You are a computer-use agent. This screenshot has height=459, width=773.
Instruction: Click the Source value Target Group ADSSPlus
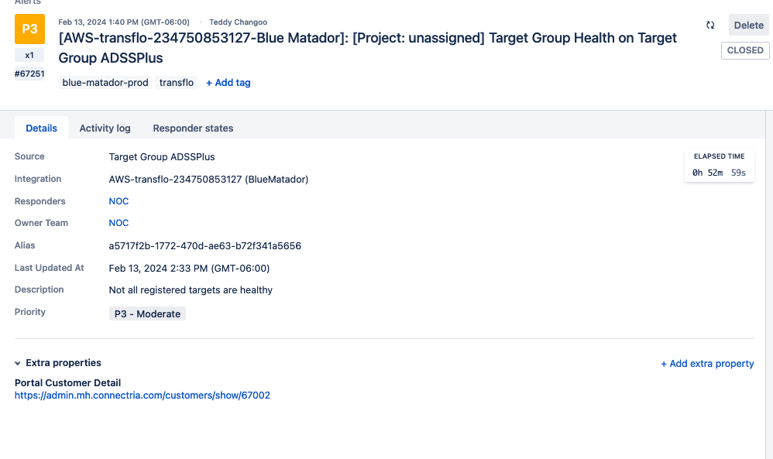[162, 156]
